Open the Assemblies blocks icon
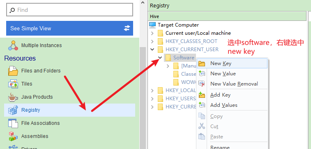This screenshot has width=311, height=149. pos(13,136)
